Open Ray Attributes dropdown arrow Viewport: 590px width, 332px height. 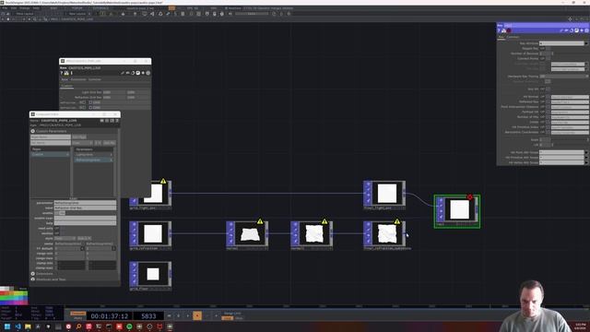(586, 43)
